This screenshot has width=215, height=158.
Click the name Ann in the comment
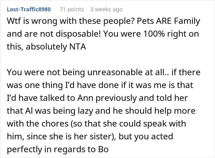[85, 98]
